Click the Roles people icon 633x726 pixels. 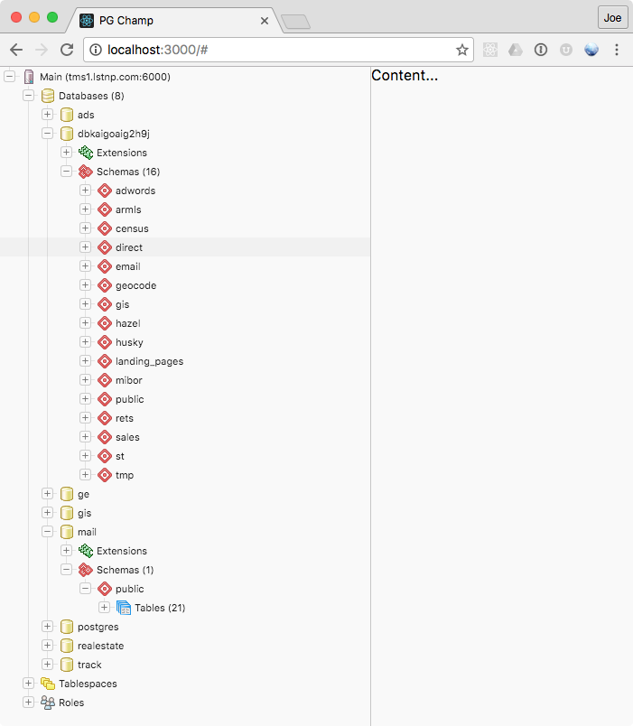(x=48, y=703)
